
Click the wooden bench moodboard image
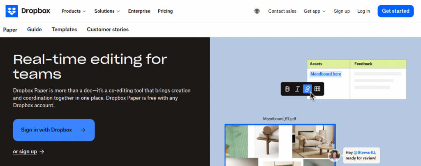coord(266,141)
